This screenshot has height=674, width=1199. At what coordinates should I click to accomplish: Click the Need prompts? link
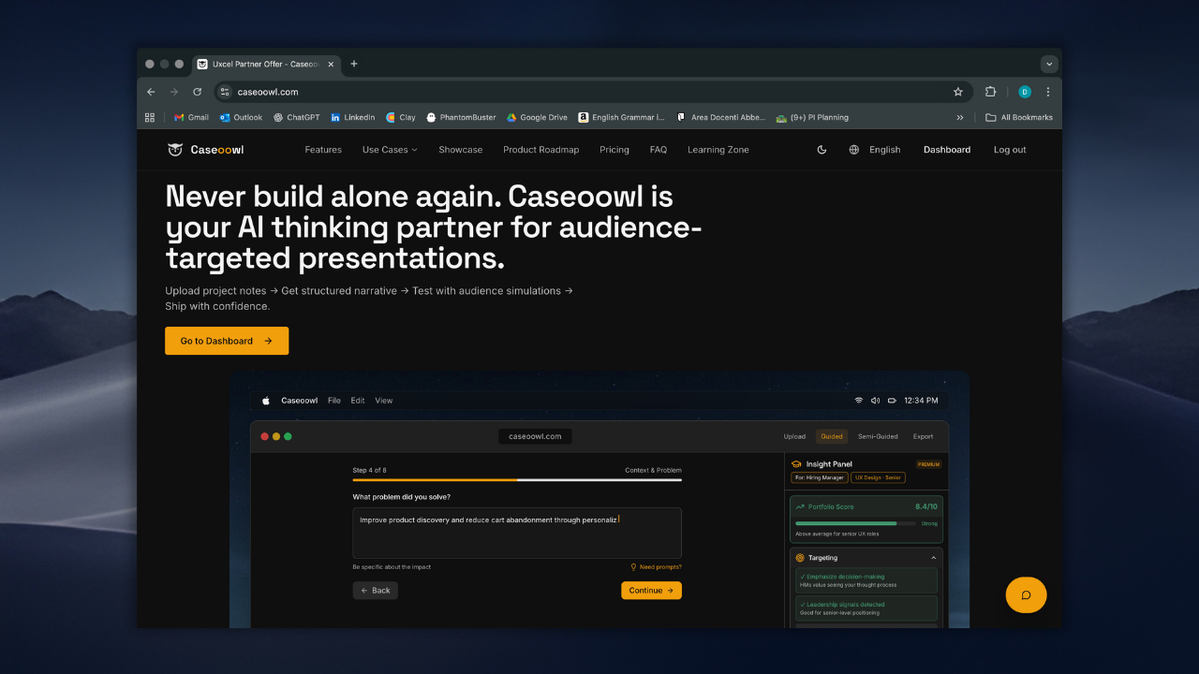point(656,567)
